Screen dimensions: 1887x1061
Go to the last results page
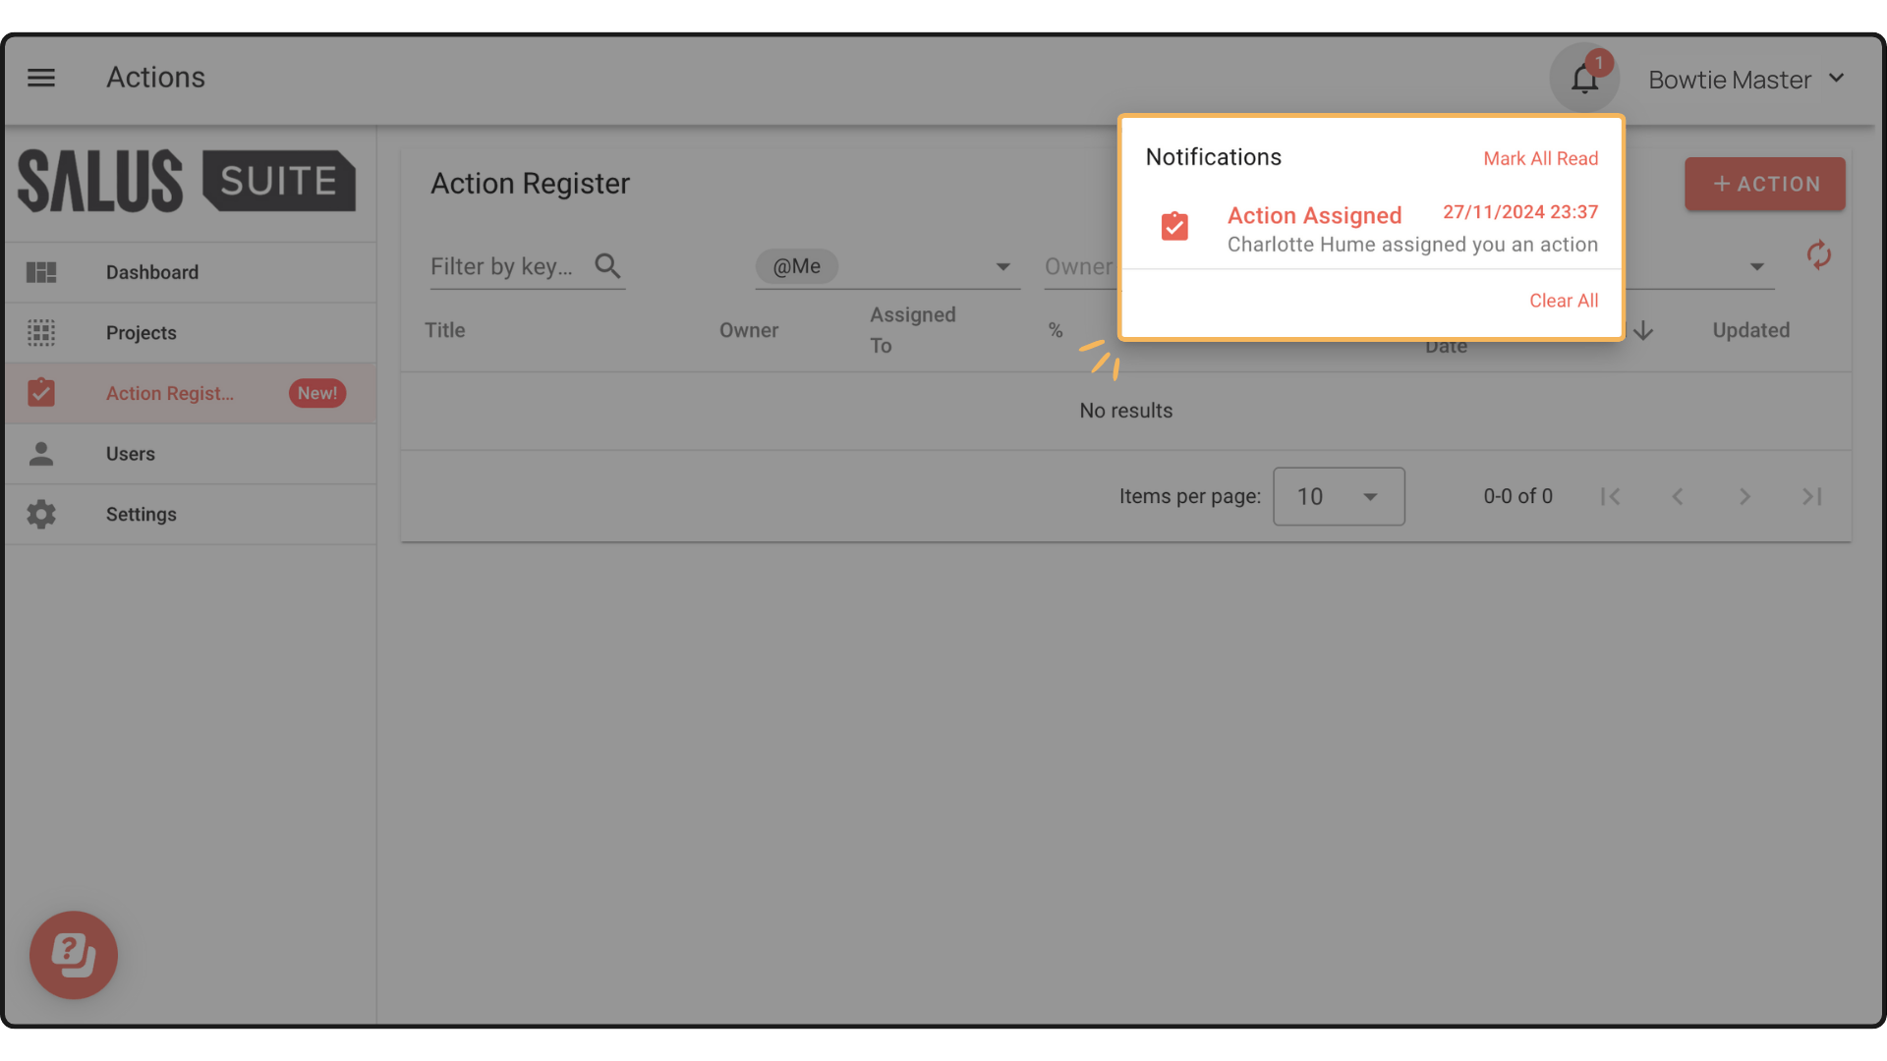coord(1811,496)
